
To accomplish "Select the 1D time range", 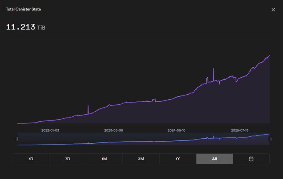I will pos(31,159).
